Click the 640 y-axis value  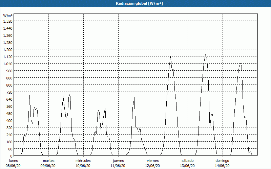pyautogui.click(x=9, y=99)
